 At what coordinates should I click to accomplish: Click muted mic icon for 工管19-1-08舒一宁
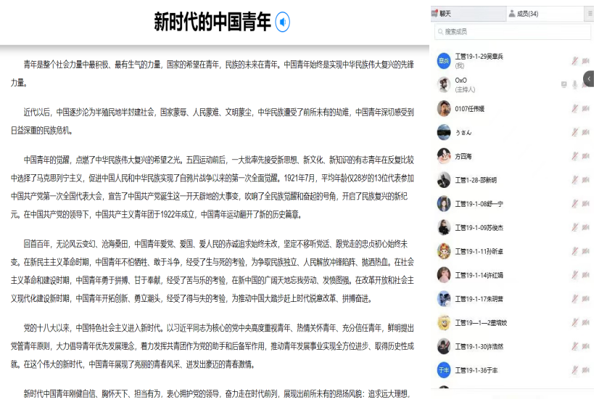coord(574,204)
